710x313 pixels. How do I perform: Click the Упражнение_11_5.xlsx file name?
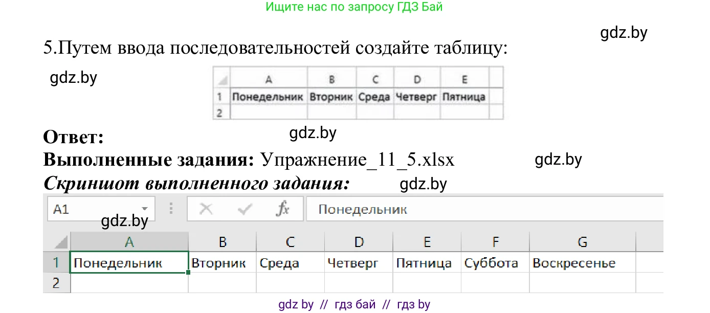click(x=358, y=160)
